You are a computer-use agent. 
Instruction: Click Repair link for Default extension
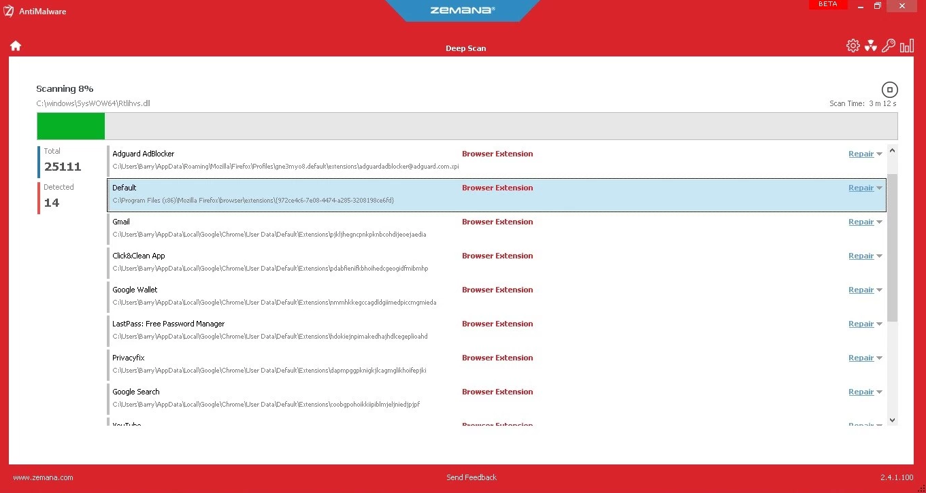[x=861, y=188]
